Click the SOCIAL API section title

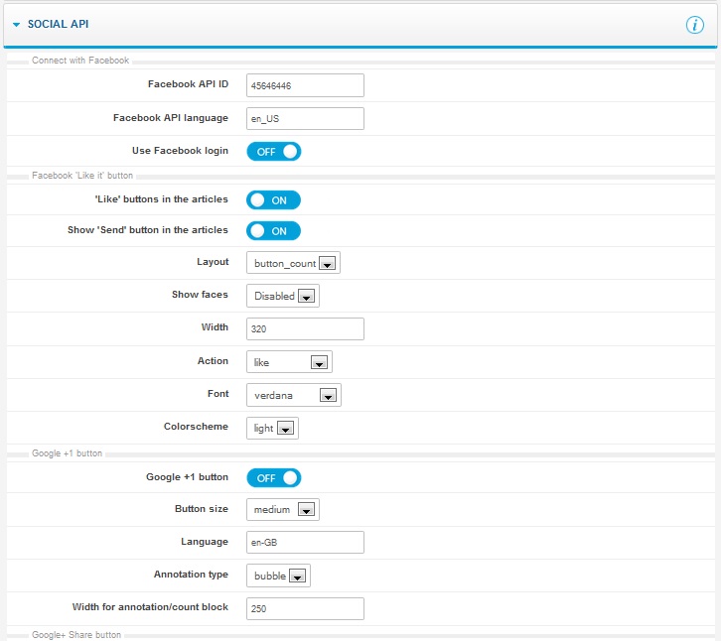(x=58, y=24)
